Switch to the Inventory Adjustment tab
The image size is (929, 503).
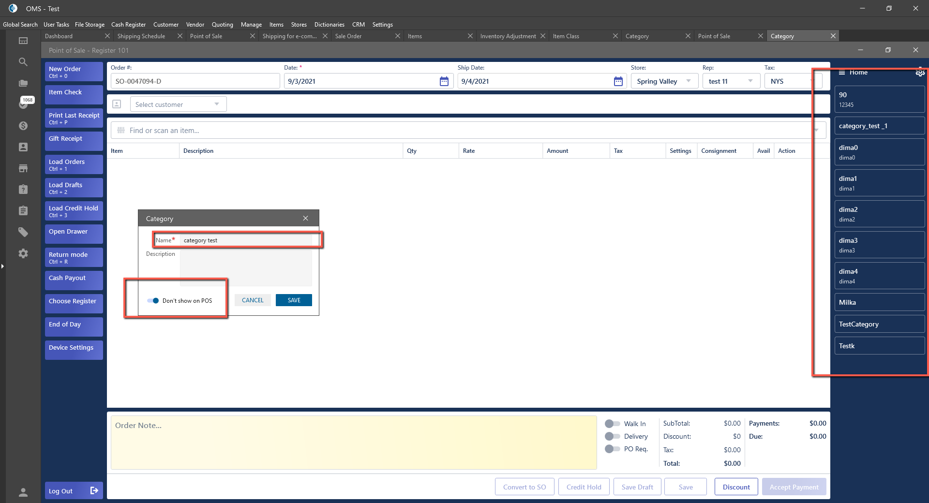click(508, 36)
